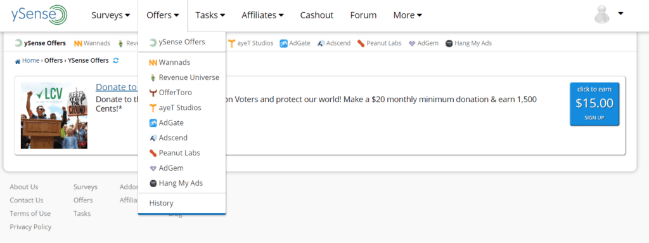The image size is (649, 243).
Task: Click ayeT Studios icon in the tab bar
Action: pyautogui.click(x=231, y=43)
